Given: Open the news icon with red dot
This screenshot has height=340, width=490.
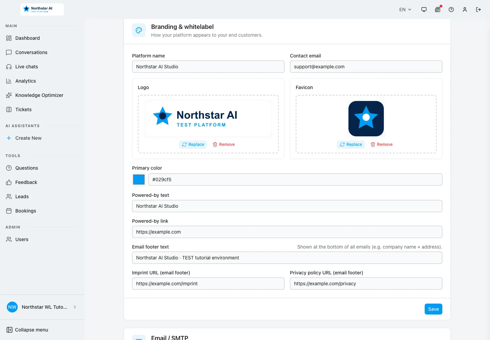Looking at the screenshot, I should [x=438, y=10].
